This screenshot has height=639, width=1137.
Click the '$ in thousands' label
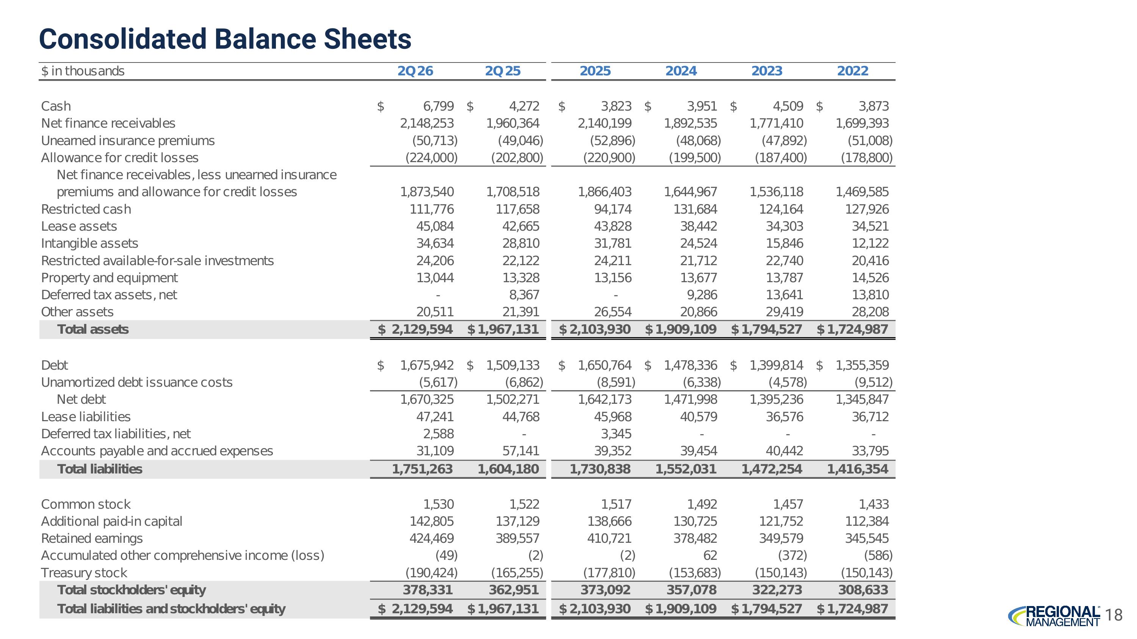(x=83, y=71)
